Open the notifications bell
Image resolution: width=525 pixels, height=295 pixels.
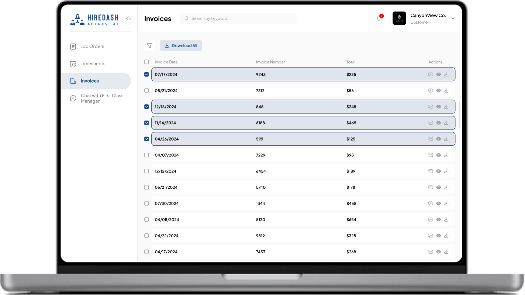point(379,18)
